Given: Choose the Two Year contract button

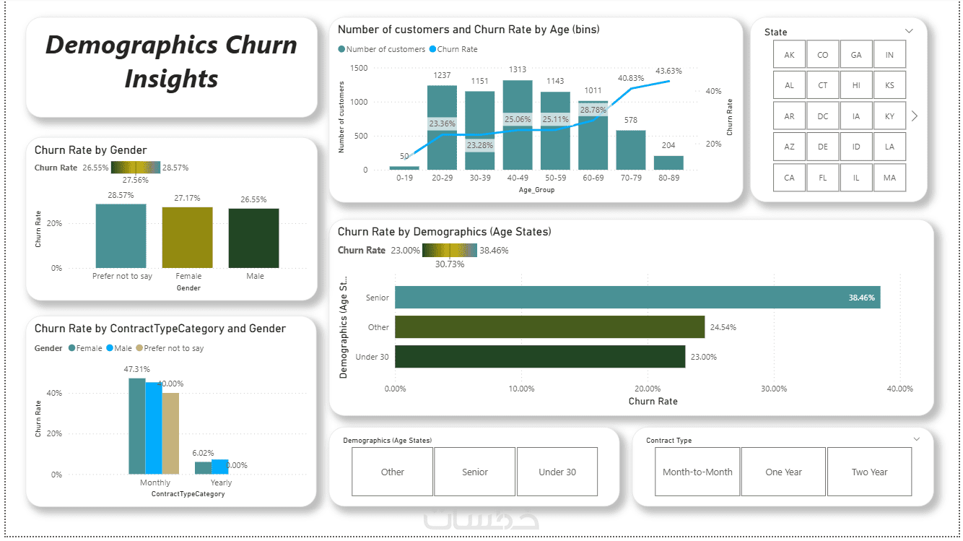Looking at the screenshot, I should [x=869, y=472].
